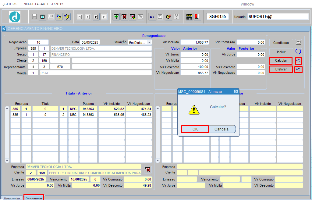Click the Efetivar button
The image size is (312, 200).
pyautogui.click(x=281, y=70)
